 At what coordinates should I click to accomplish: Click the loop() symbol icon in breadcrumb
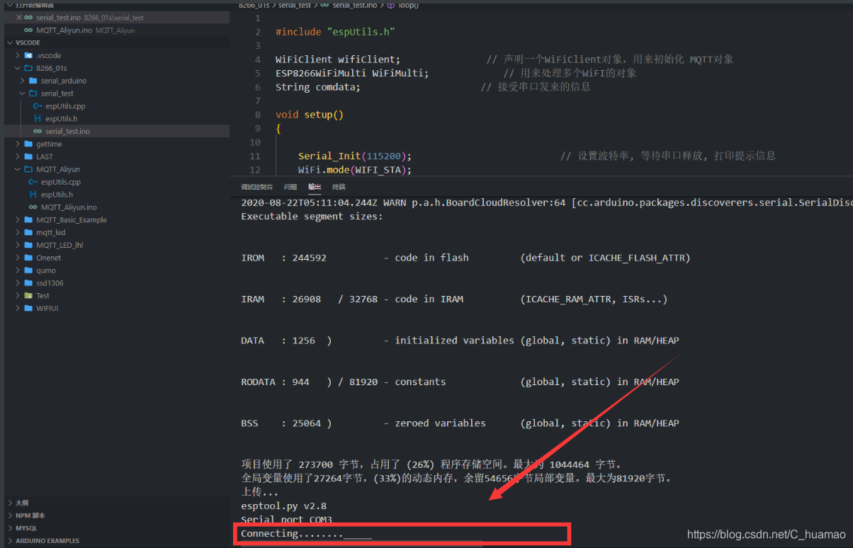[x=391, y=5]
